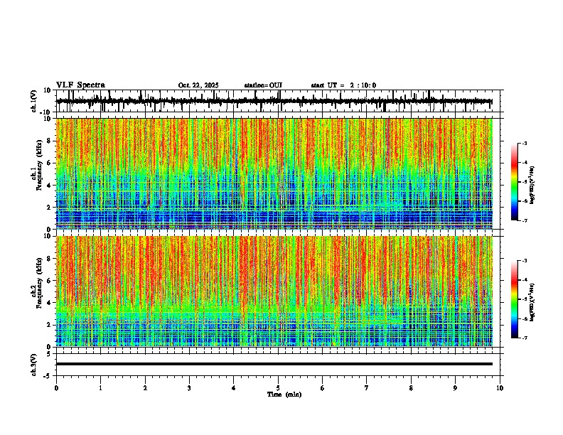
Task: Click the "ch.1(V)" axis label
Action: [34, 101]
